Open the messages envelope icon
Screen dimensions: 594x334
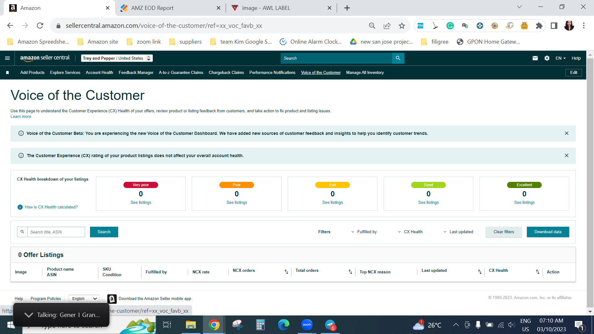[535, 58]
